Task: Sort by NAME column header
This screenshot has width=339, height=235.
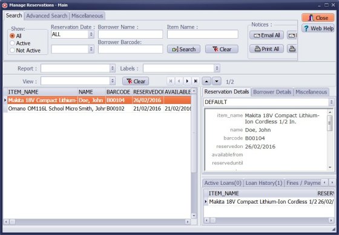Action: (91, 92)
